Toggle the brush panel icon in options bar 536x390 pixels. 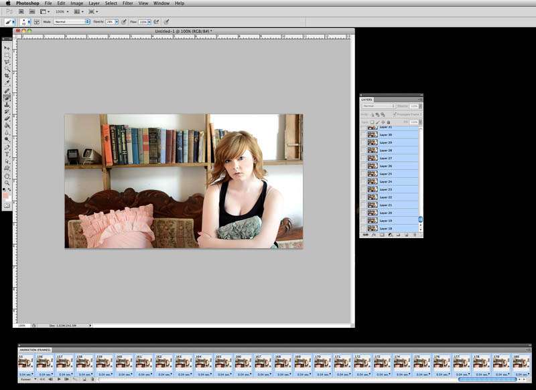tap(37, 22)
